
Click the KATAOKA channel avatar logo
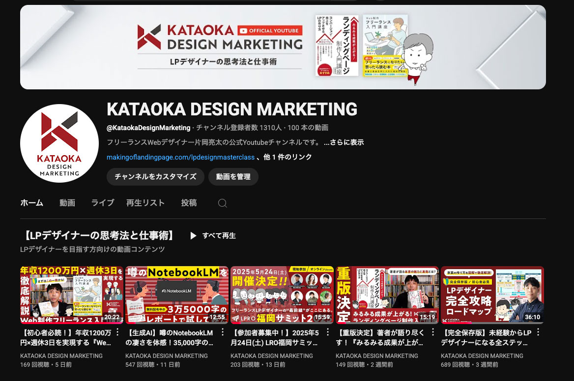[59, 143]
